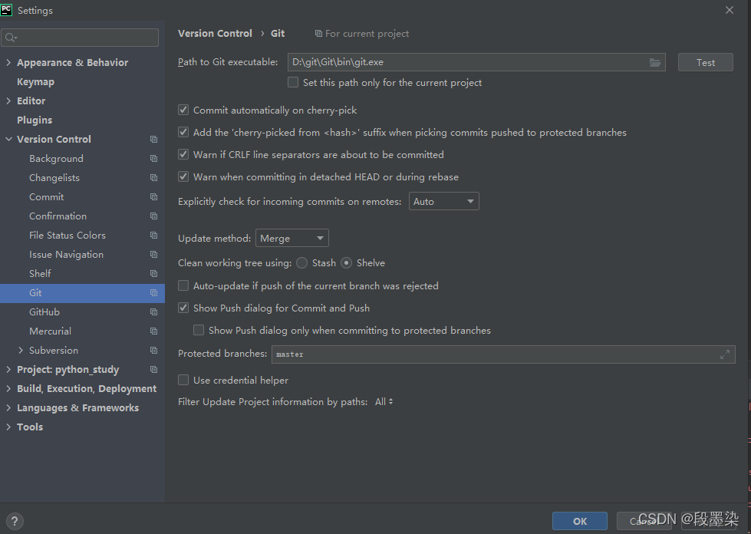Click Version Control in the breadcrumb
751x534 pixels.
pyautogui.click(x=215, y=34)
